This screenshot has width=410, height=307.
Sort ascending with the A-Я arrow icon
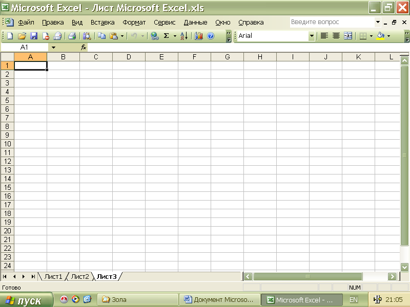[x=184, y=36]
